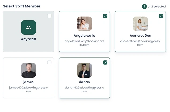The height and width of the screenshot is (112, 170).
Task: Click Asmeret Des' profile photo
Action: (x=140, y=24)
